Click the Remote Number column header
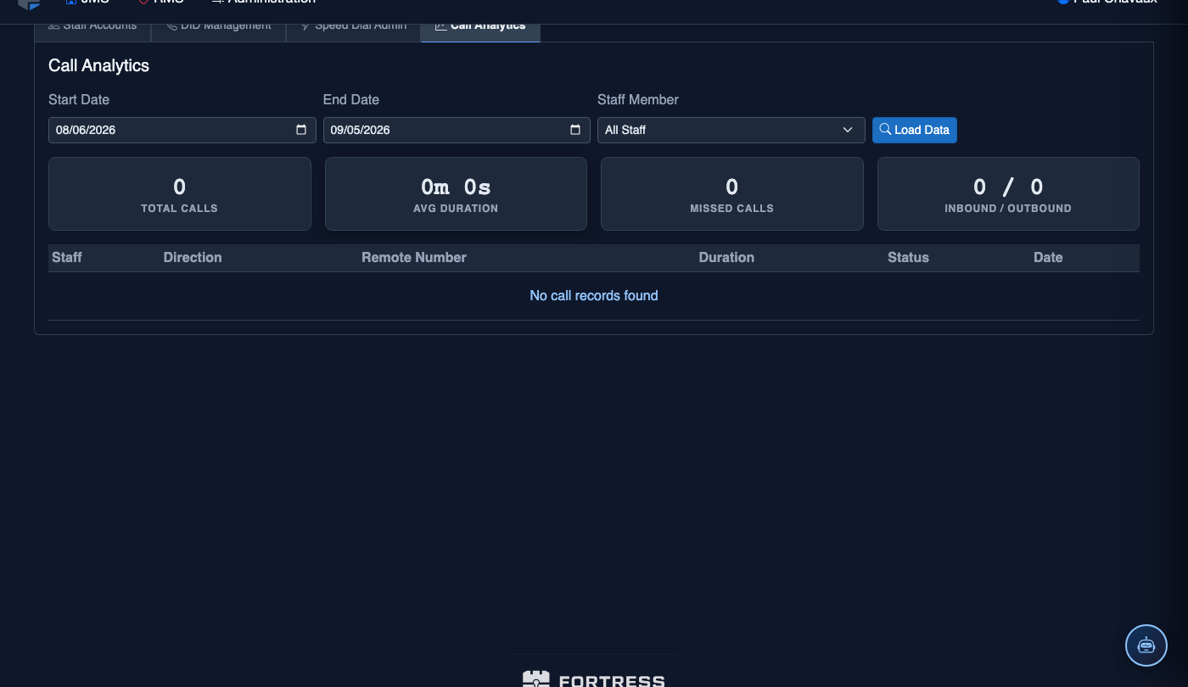Viewport: 1188px width, 687px height. [x=414, y=257]
